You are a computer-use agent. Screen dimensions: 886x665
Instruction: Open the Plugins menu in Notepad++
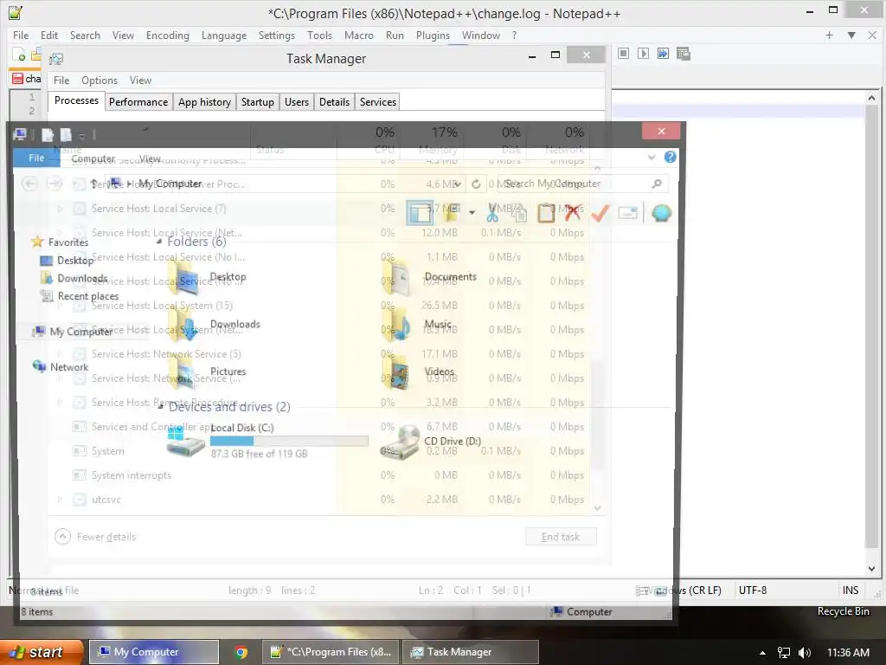pos(433,35)
